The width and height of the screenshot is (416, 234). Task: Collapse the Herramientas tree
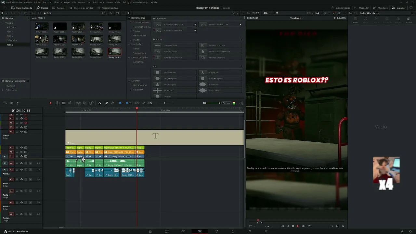pos(129,18)
